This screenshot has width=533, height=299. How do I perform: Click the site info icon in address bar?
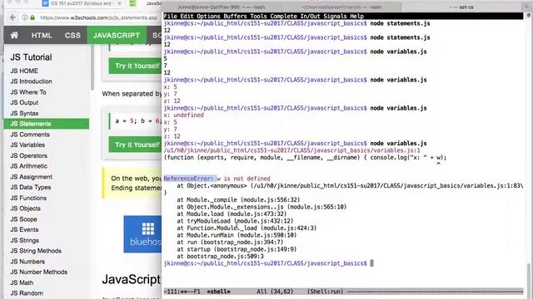point(25,17)
